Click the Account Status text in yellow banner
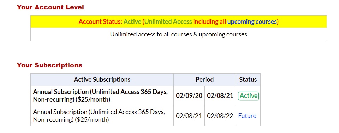This screenshot has width=339, height=133. pos(100,22)
